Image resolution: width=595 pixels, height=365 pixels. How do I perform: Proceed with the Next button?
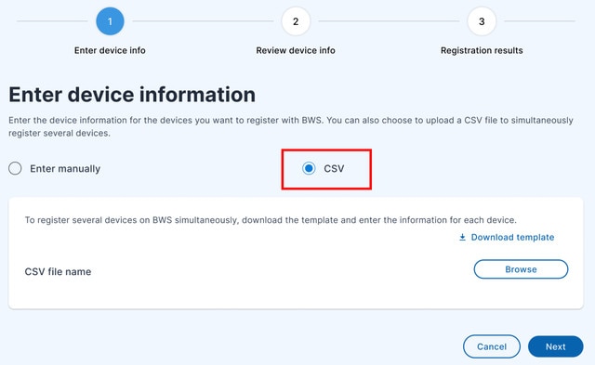556,346
